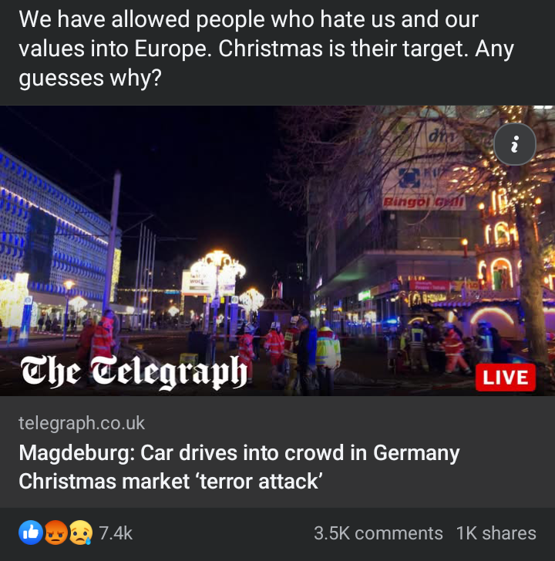Click The Telegraph logo on the image
Viewport: 555px width, 561px height.
coord(134,372)
